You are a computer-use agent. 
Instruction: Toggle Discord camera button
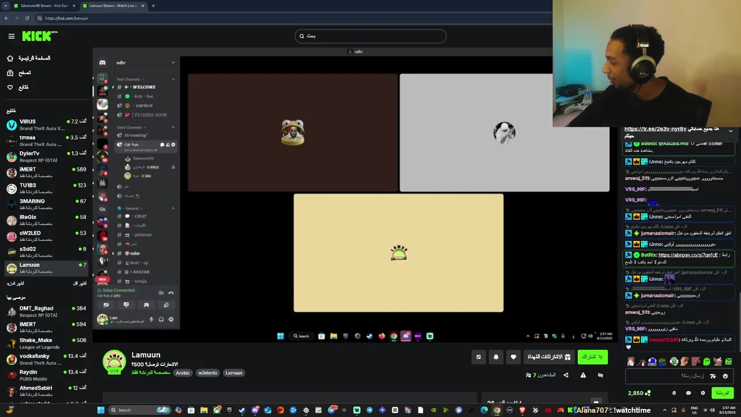(106, 305)
